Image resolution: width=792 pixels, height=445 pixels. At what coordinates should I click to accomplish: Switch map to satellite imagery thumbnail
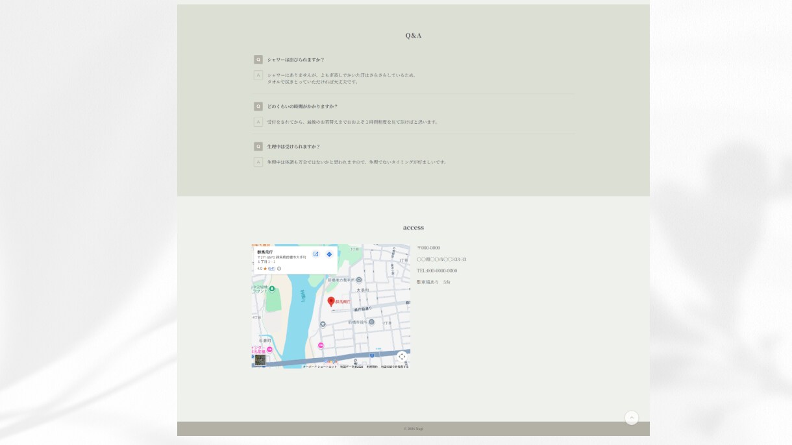(x=260, y=360)
